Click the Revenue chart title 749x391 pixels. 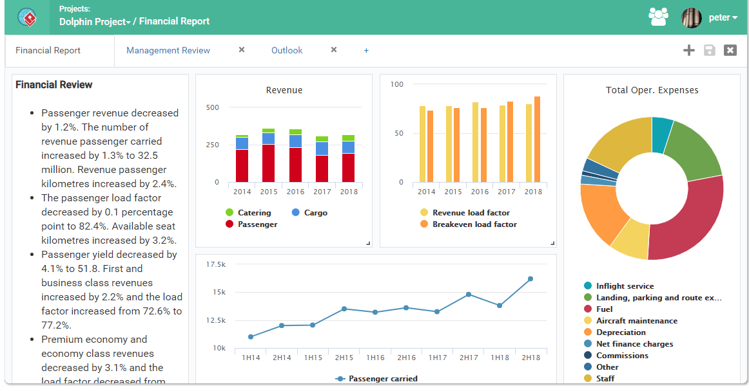[284, 90]
